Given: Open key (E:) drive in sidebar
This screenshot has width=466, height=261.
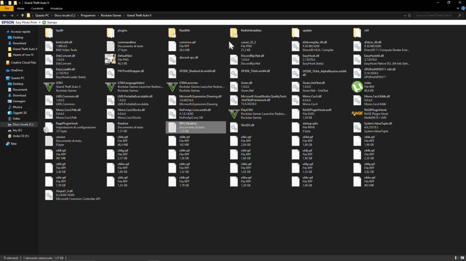Looking at the screenshot, I should click(15, 130).
